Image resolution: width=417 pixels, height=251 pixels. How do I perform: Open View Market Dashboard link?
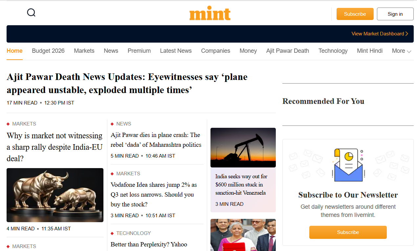click(380, 34)
